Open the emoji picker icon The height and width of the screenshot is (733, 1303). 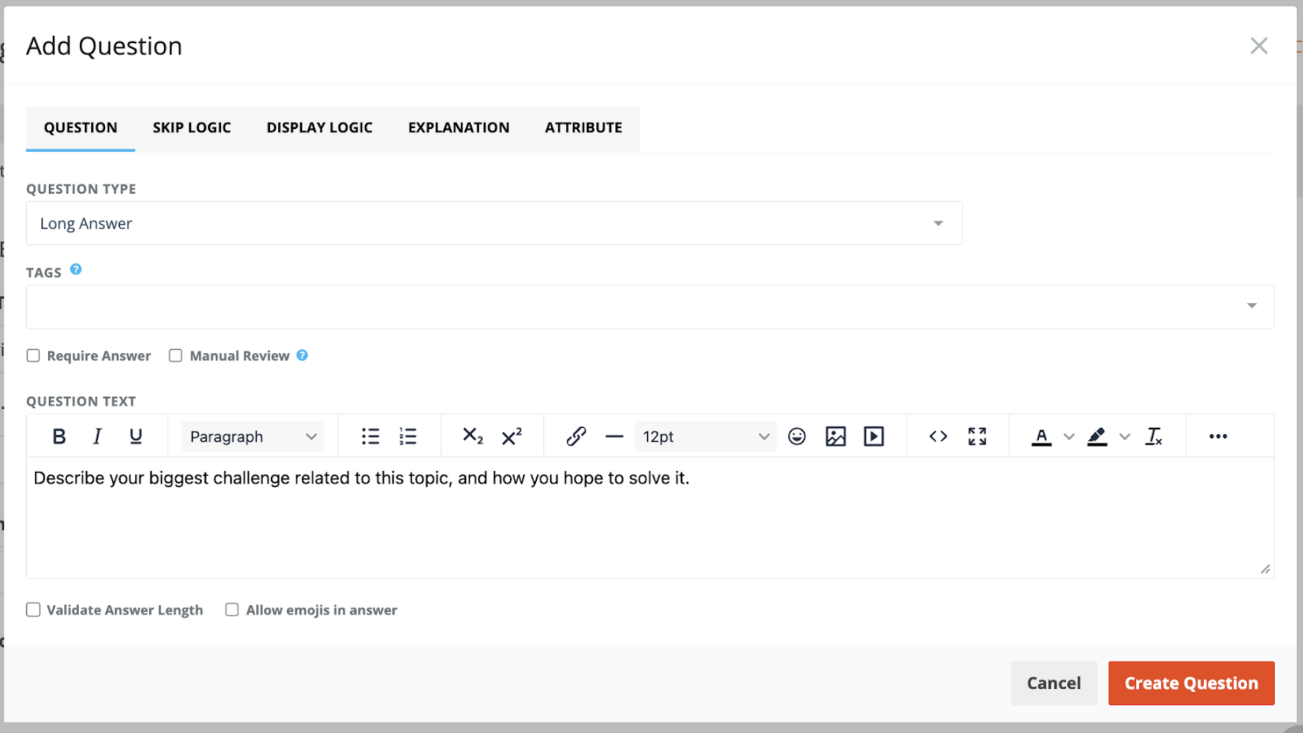(x=796, y=437)
